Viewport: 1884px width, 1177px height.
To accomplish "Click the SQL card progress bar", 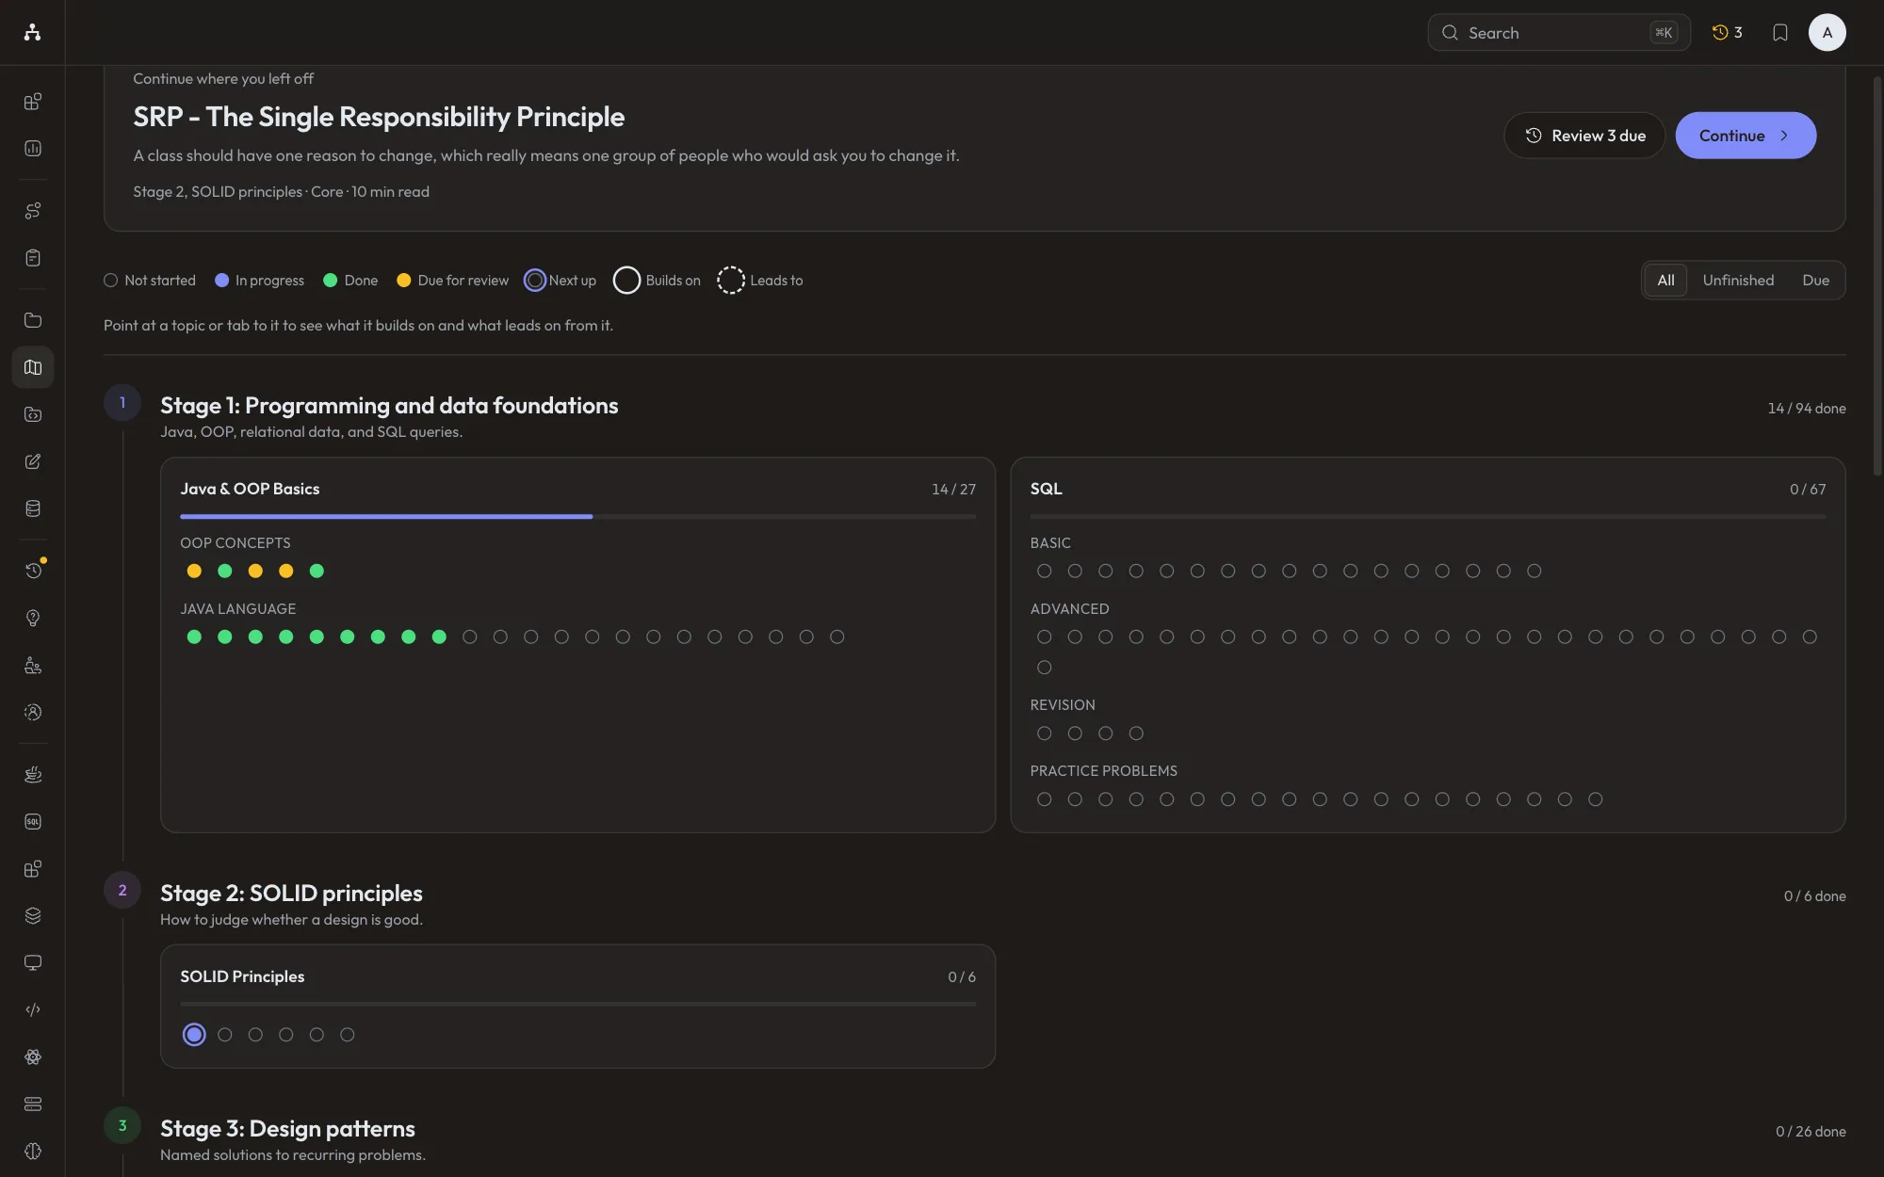I will [1427, 516].
